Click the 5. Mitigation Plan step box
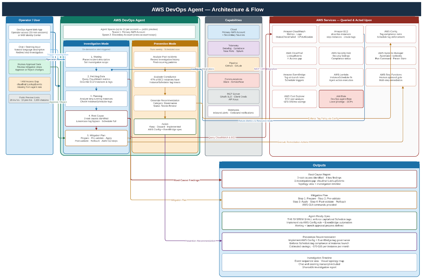423x279 pixels. pyautogui.click(x=96, y=138)
